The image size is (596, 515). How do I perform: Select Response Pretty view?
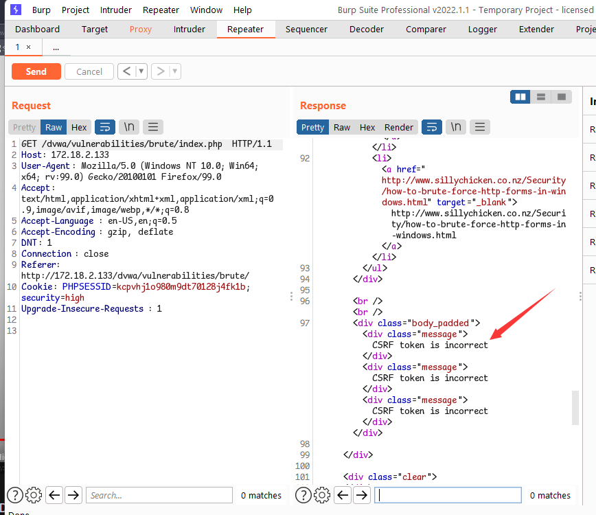click(313, 127)
